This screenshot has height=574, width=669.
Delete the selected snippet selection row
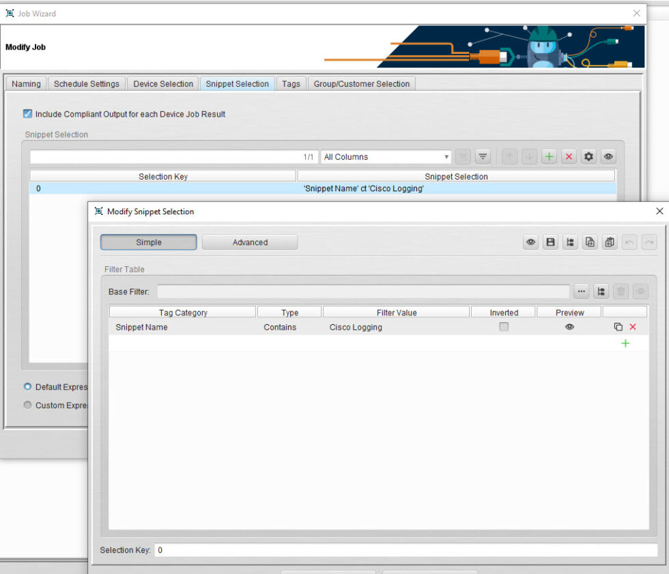(x=569, y=156)
